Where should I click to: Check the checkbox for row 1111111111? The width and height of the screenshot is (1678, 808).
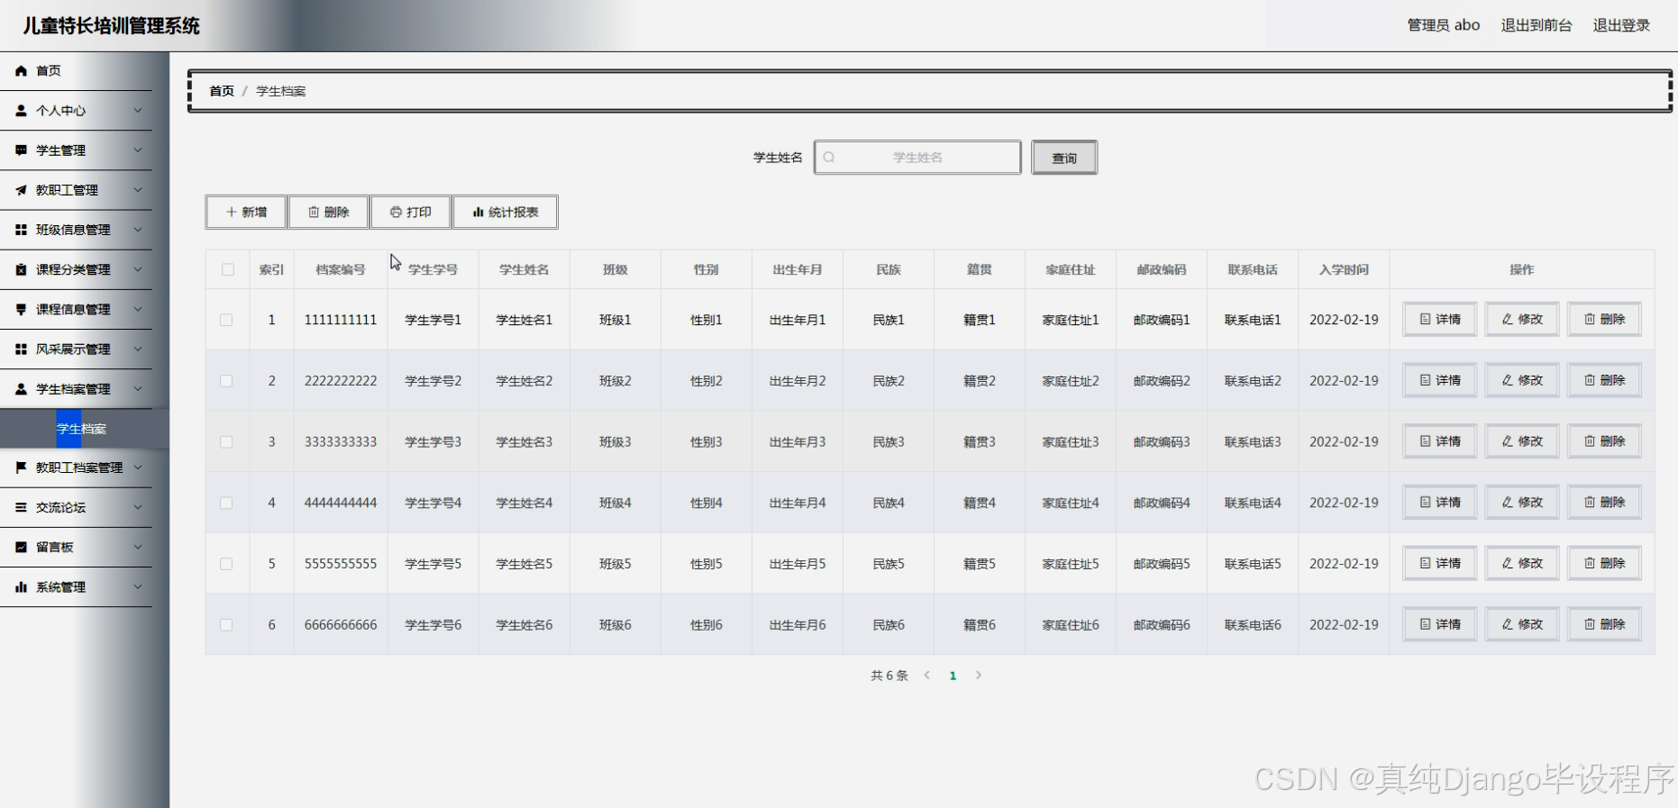tap(226, 320)
